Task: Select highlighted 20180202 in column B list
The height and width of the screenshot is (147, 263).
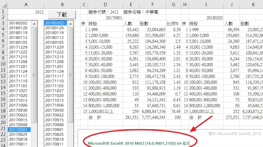Action: (x=56, y=23)
